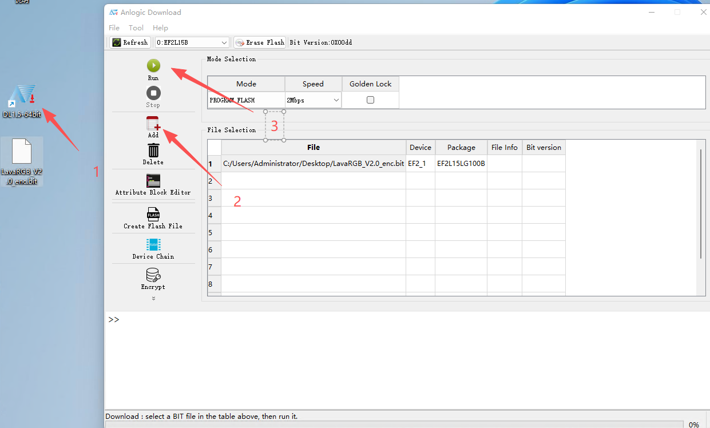Expand more sidebar tools chevron
The height and width of the screenshot is (428, 710).
tap(153, 298)
